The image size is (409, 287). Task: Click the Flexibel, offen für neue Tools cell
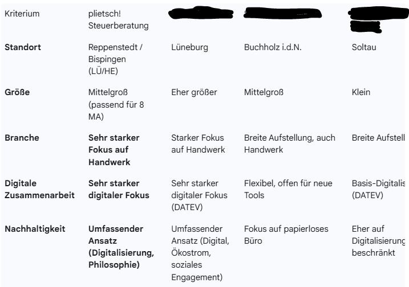tap(287, 187)
